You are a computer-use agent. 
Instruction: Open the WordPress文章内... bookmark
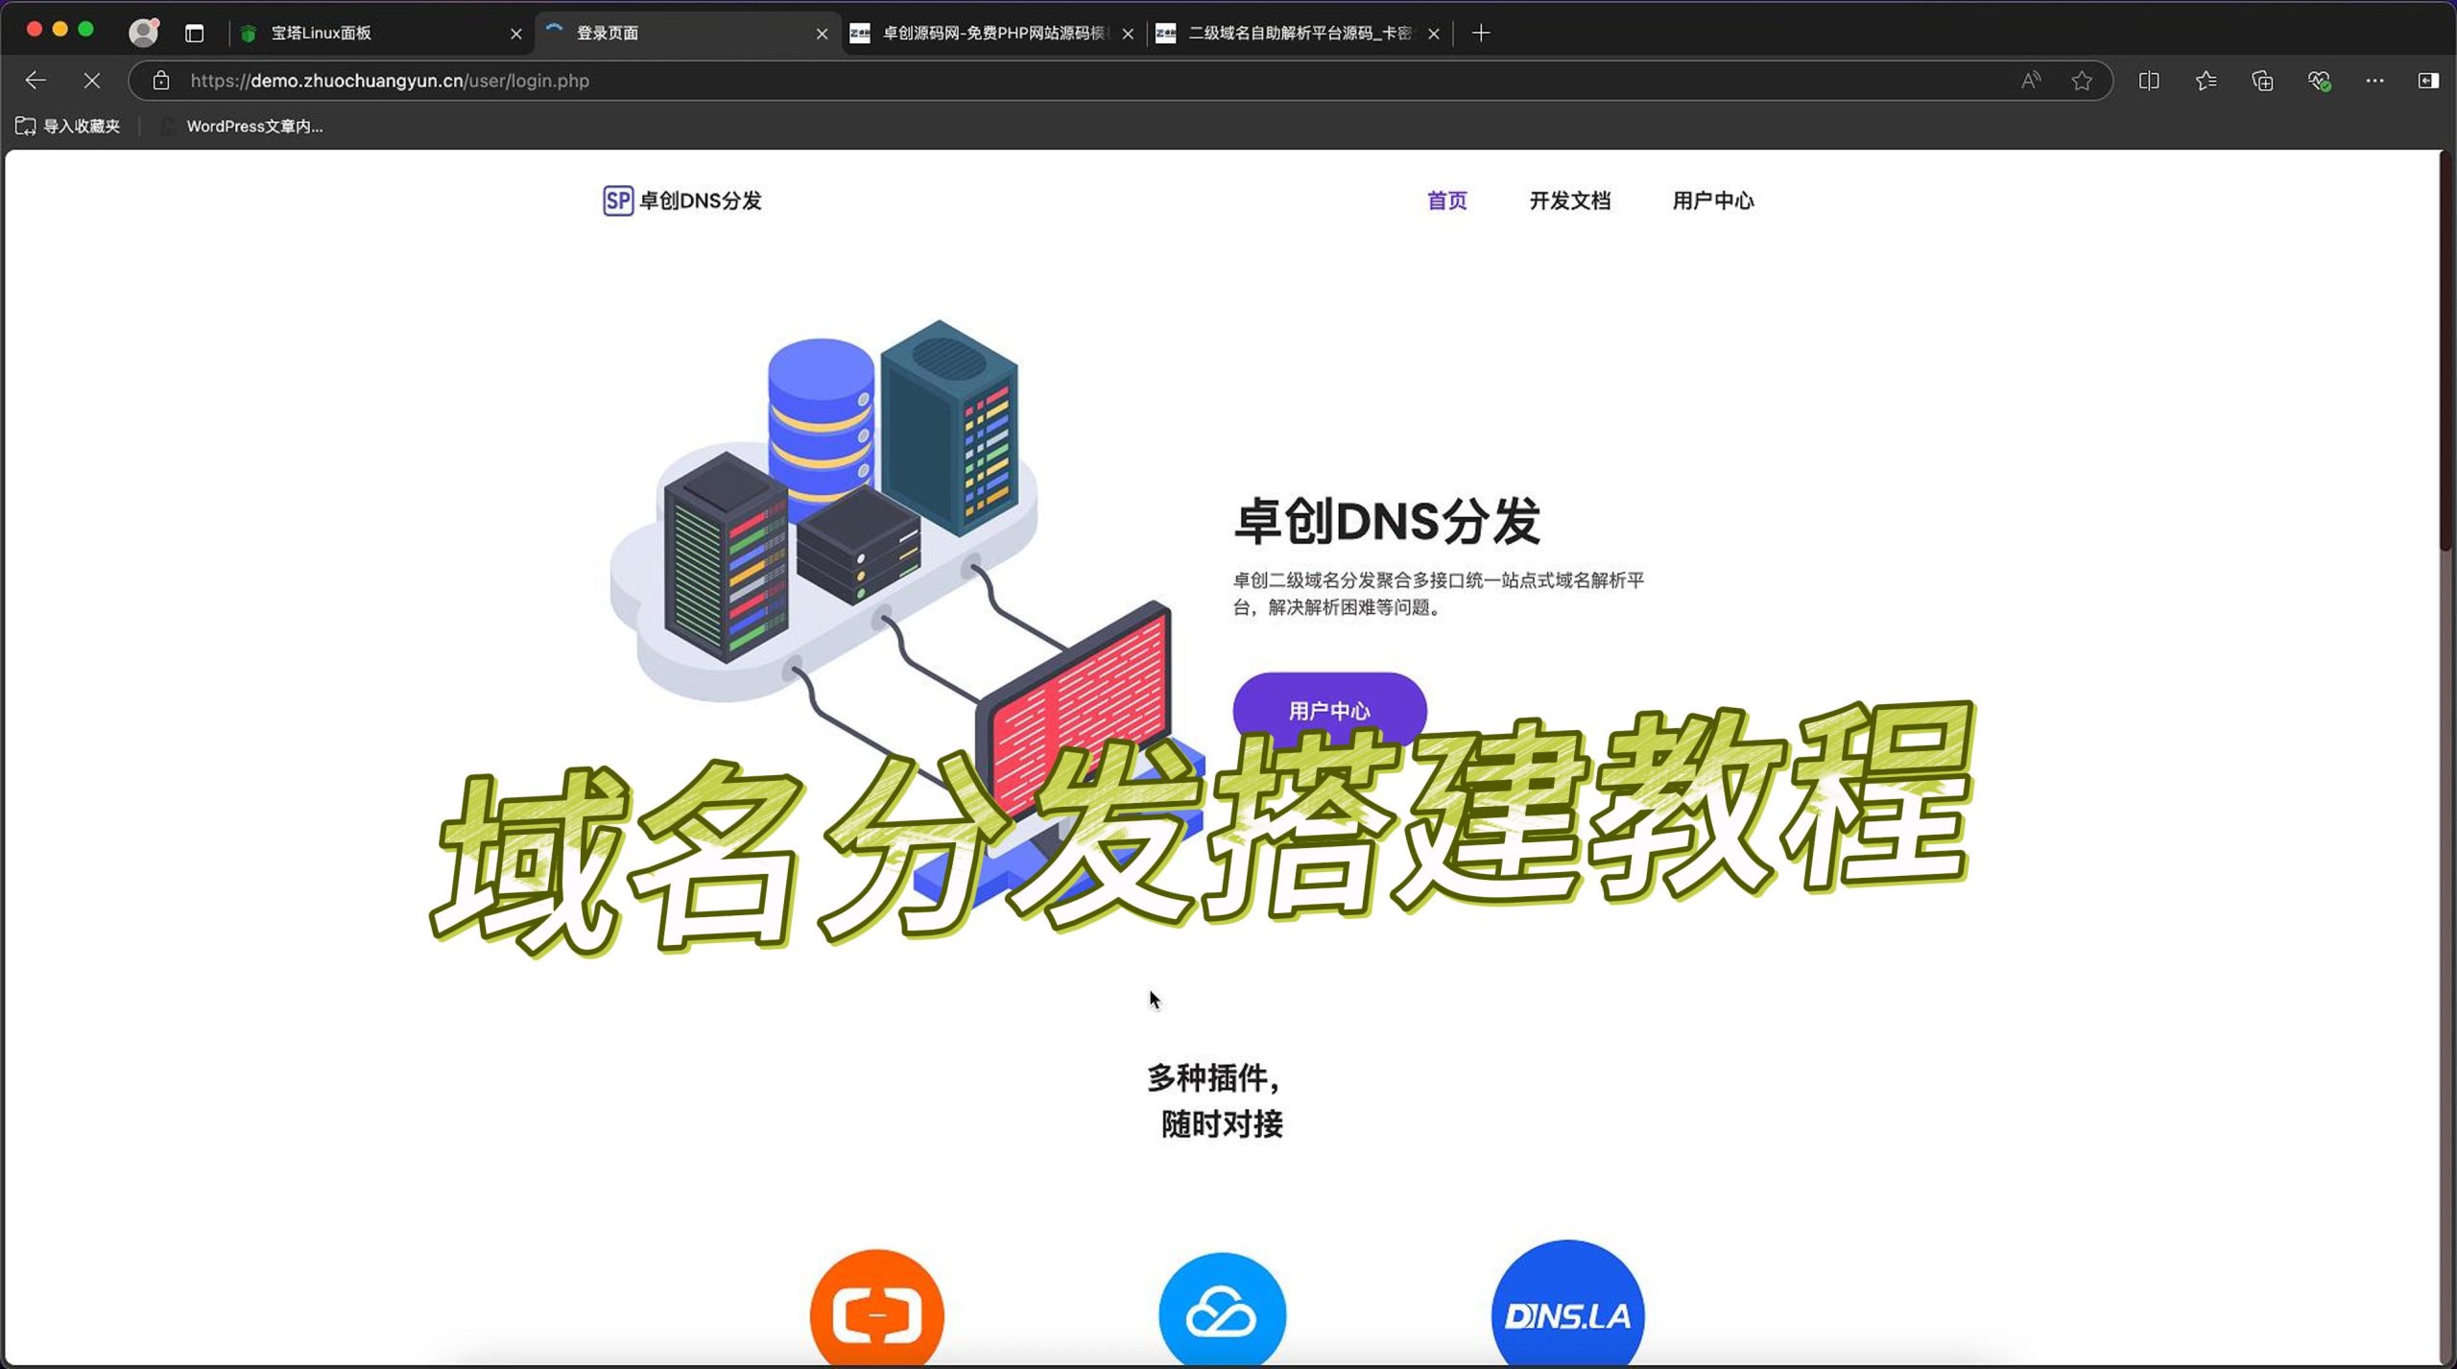pos(243,126)
